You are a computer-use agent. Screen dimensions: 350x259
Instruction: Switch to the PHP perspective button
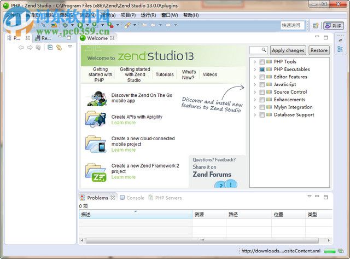[334, 26]
